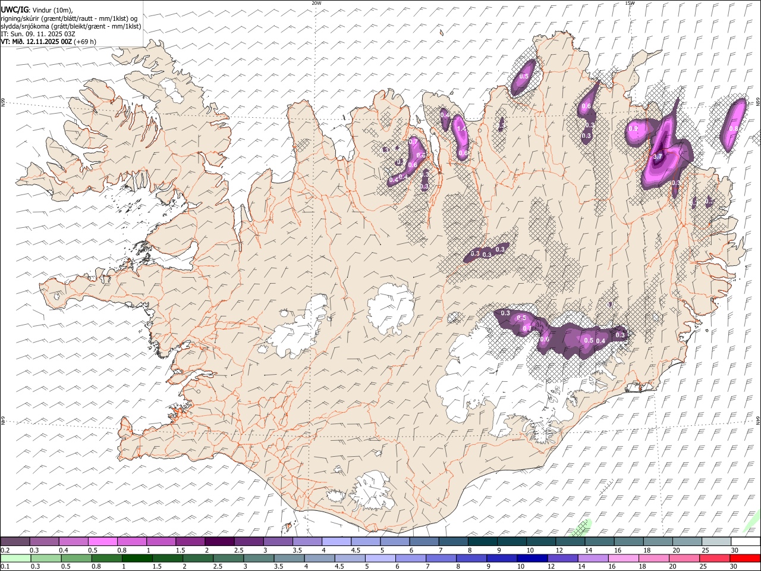Pick the pale grey 25 swatch in upper legend row
Screen dimensions: 761x571
pyautogui.click(x=716, y=542)
